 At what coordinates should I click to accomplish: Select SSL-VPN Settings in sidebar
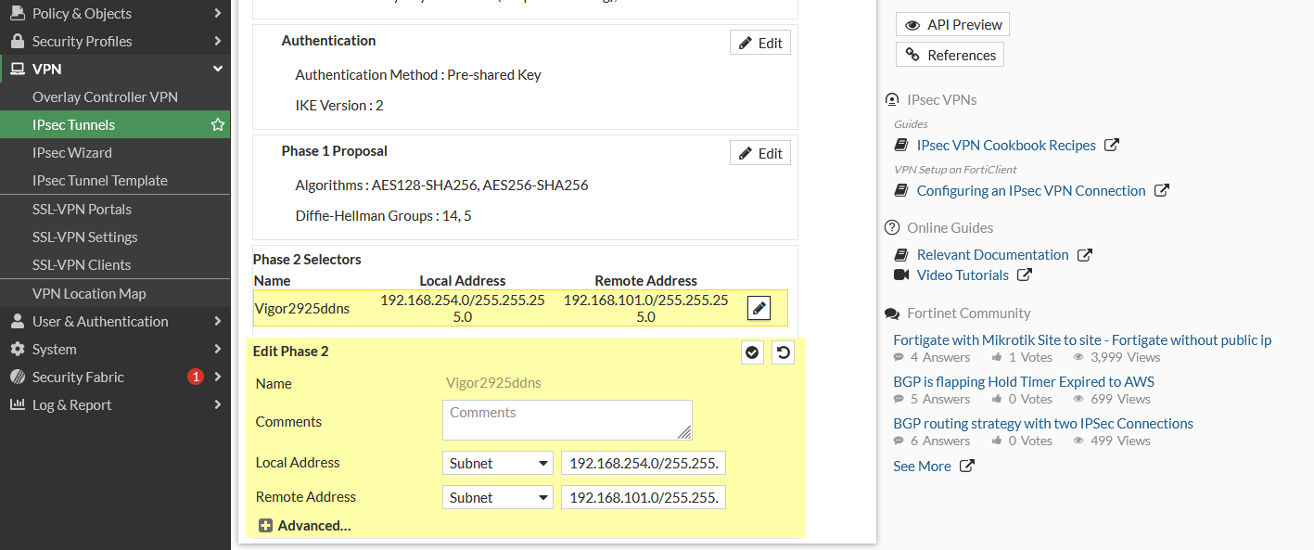[84, 237]
